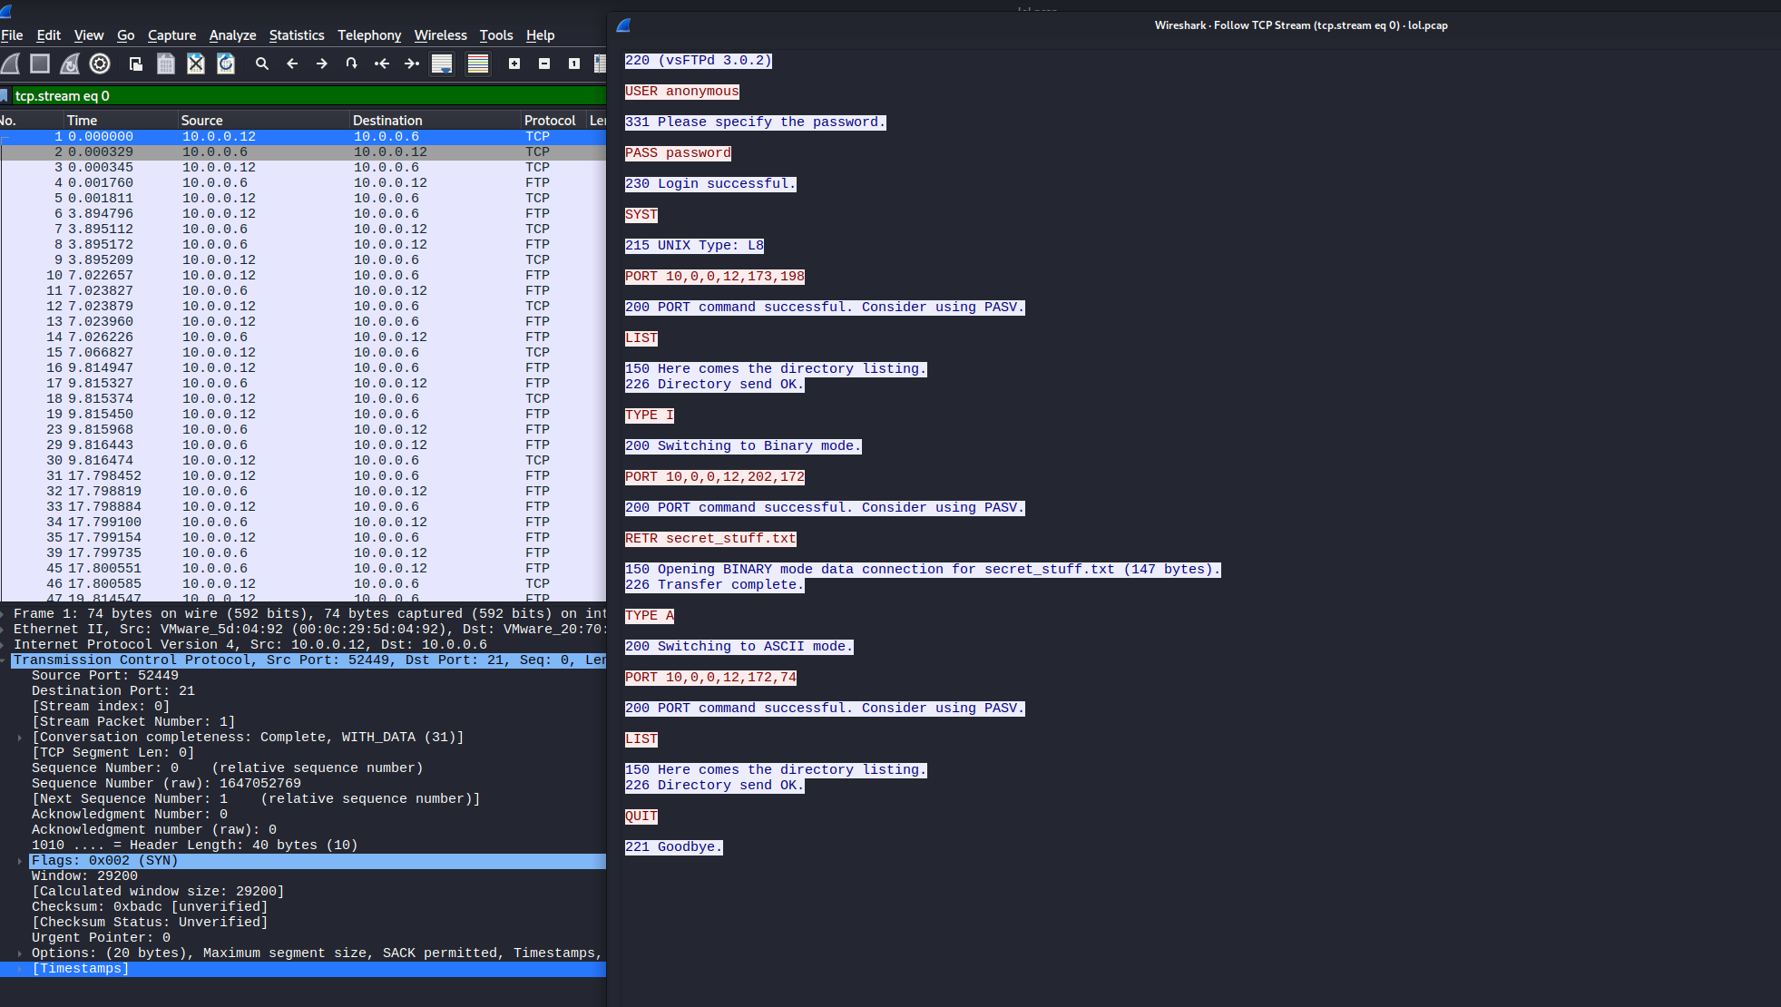Click the Find packet magnifier icon
This screenshot has width=1781, height=1007.
point(262,64)
